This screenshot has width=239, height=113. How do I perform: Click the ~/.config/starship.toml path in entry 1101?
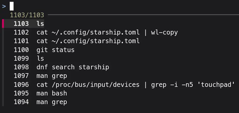(96, 41)
